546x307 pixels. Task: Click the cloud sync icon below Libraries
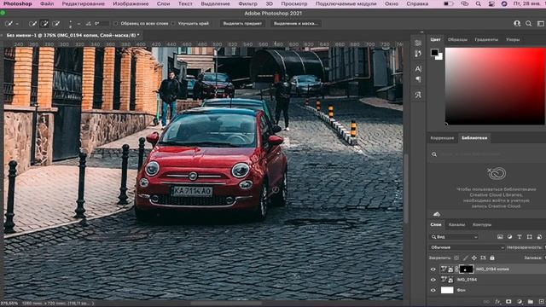click(x=436, y=214)
